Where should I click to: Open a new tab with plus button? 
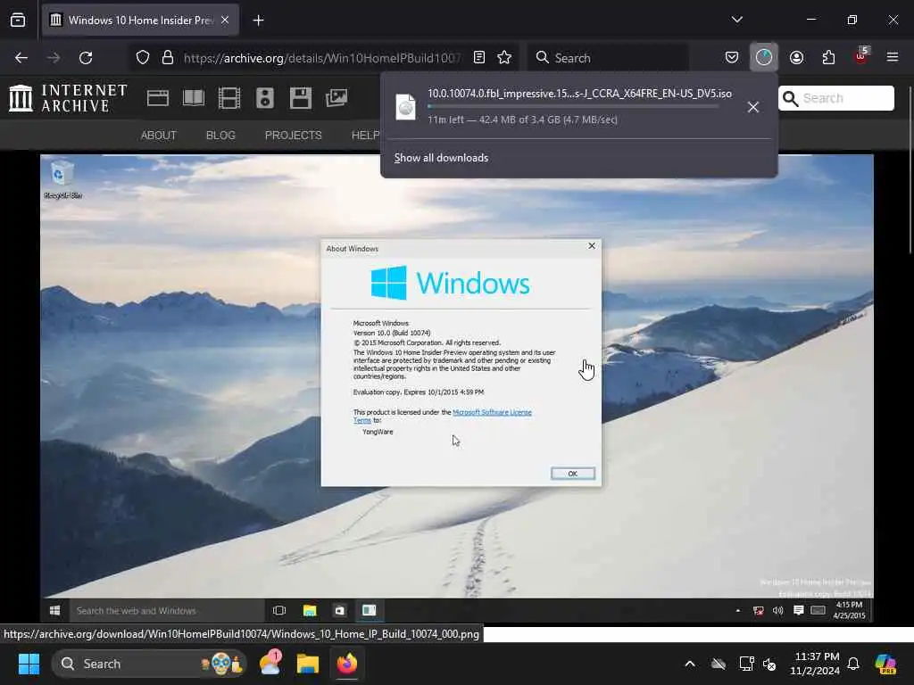(258, 21)
